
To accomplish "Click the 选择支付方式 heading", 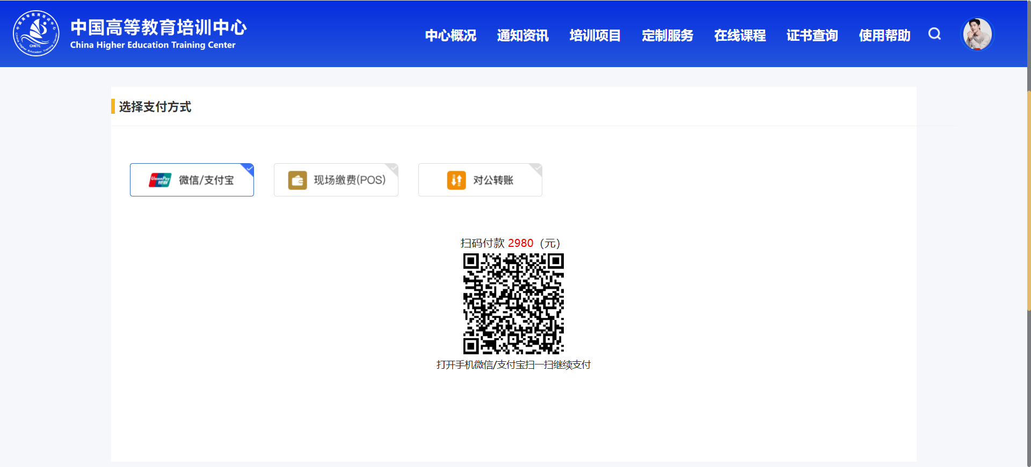I will coord(155,107).
